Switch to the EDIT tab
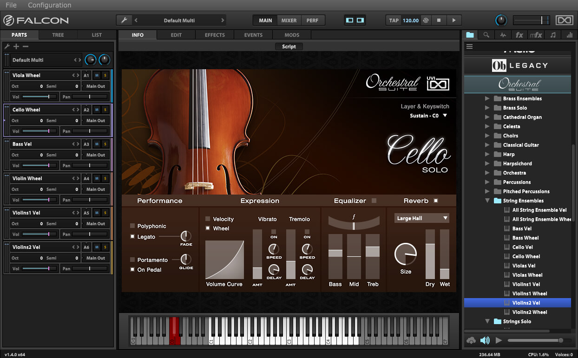Screen dimensions: 578x358 pos(176,35)
